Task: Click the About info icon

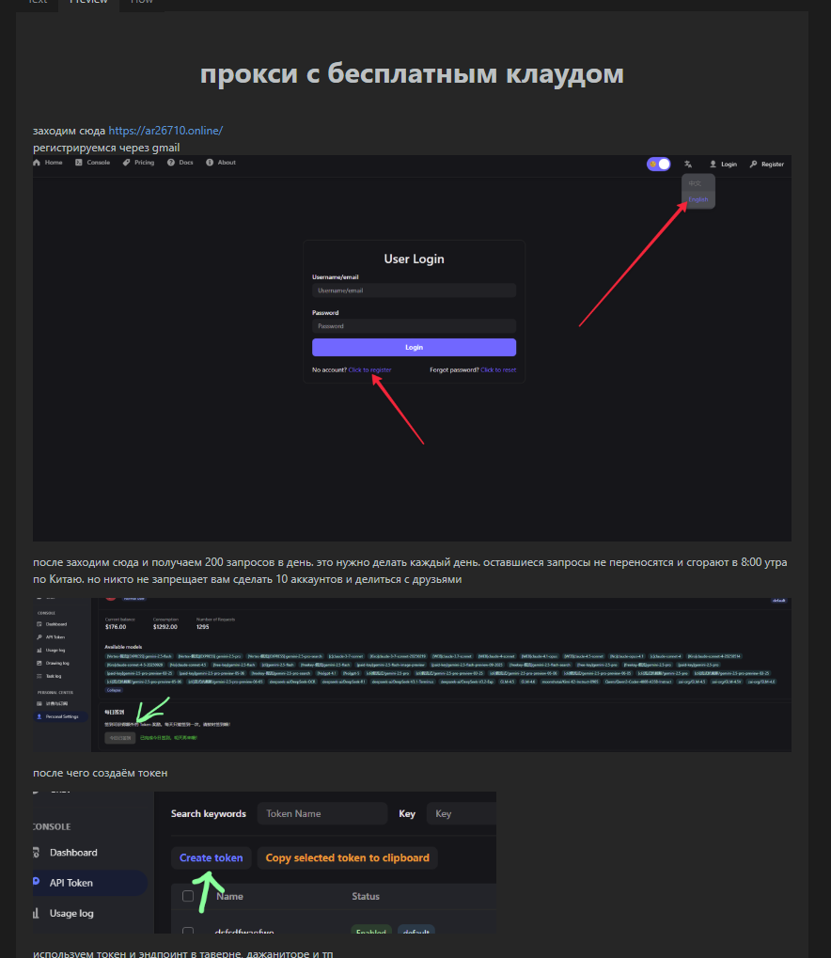Action: (x=210, y=163)
